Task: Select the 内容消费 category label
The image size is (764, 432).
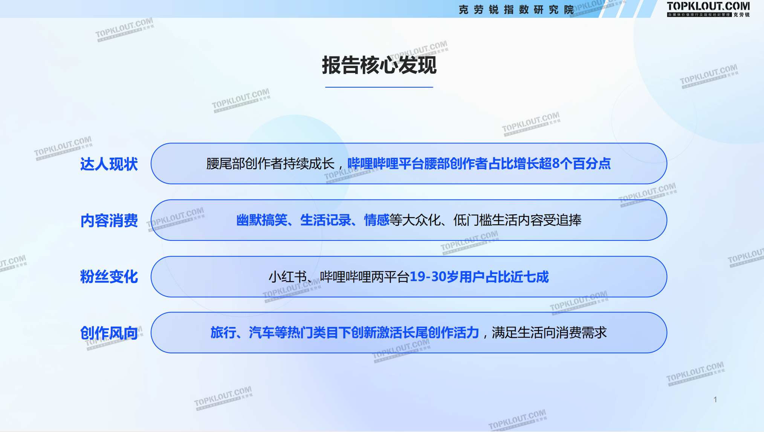Action: [109, 221]
